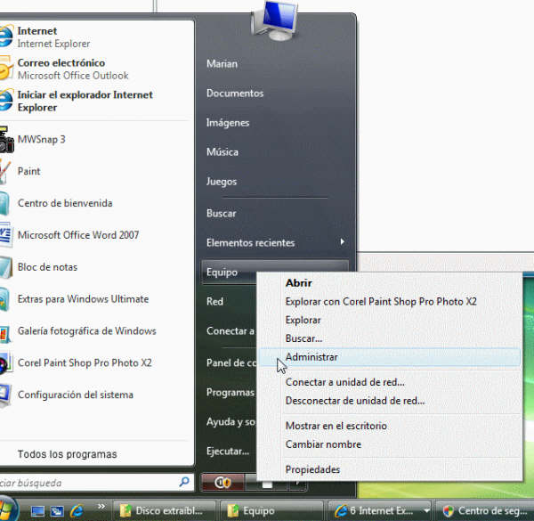
Task: Click Microsoft Office Word 2007 label
Action: [x=78, y=235]
